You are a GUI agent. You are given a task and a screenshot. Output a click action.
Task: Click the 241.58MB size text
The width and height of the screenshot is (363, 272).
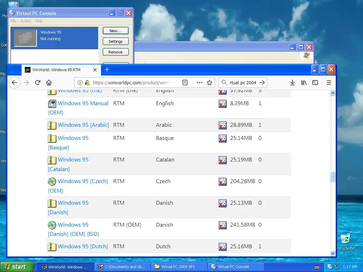tap(242, 225)
